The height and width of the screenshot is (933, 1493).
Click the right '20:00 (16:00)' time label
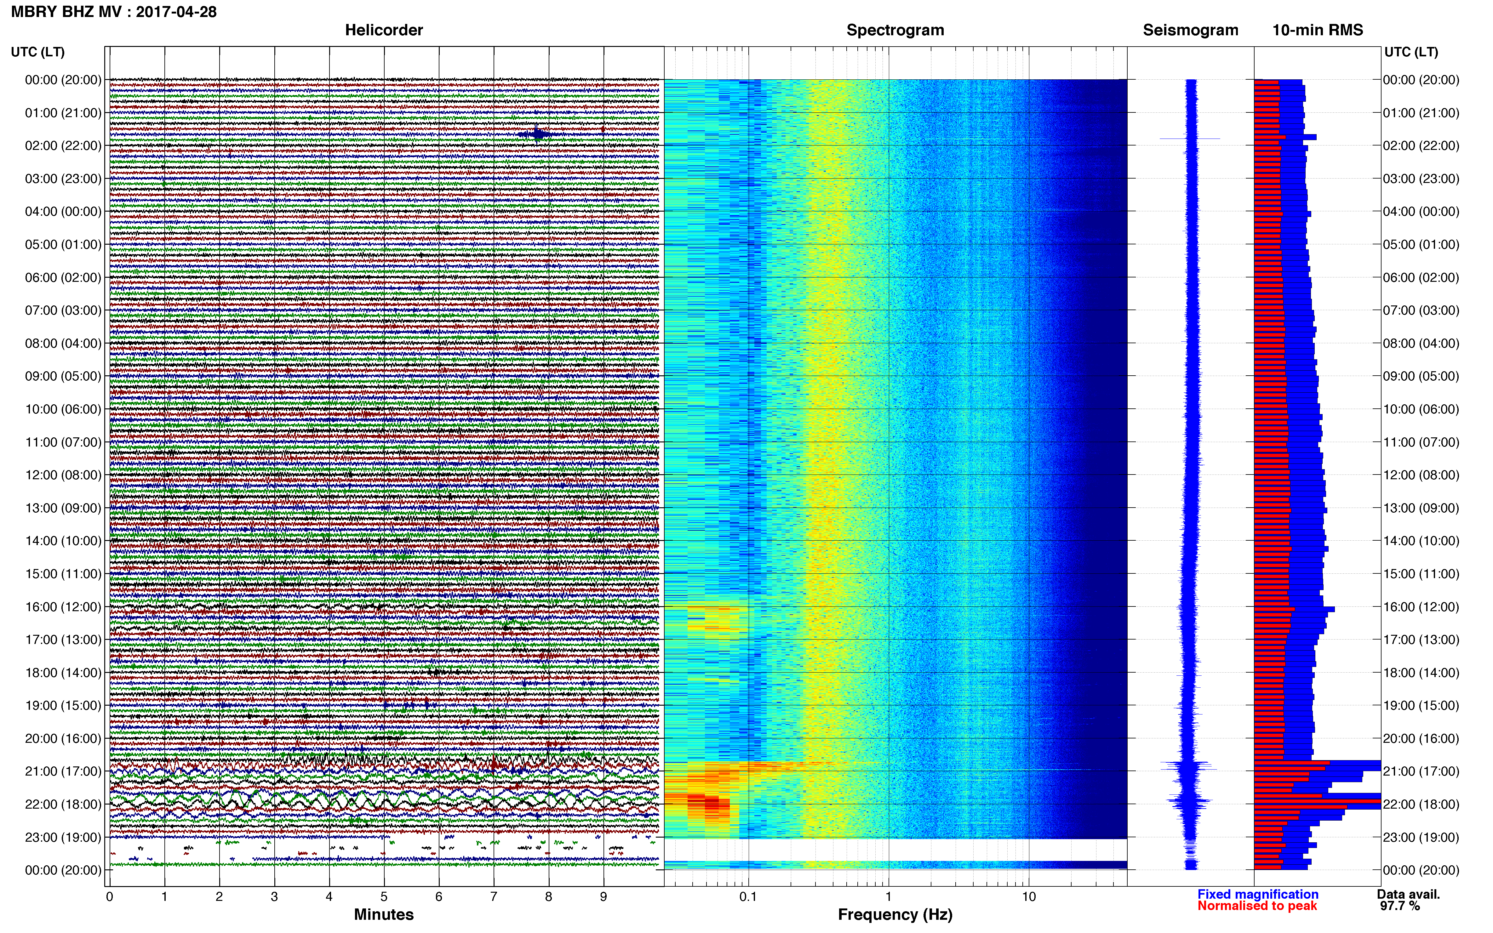point(1421,739)
